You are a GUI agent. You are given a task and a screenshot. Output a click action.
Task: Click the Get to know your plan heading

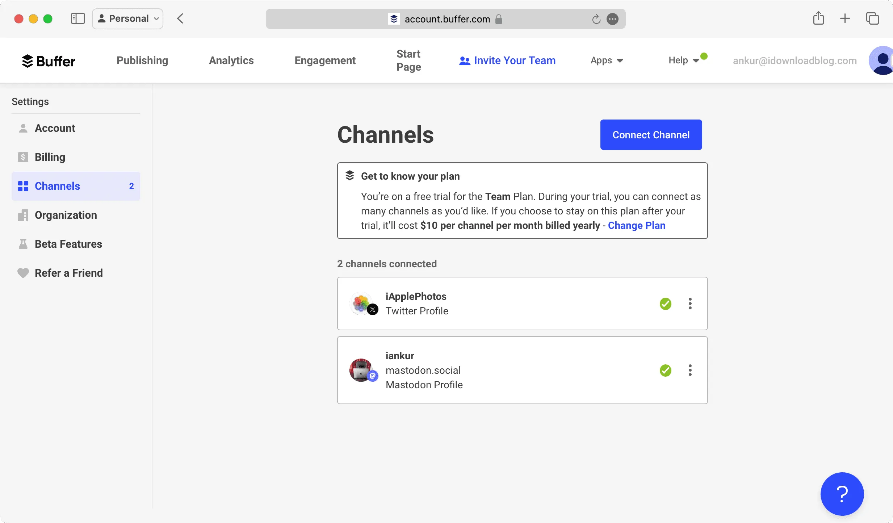point(410,176)
